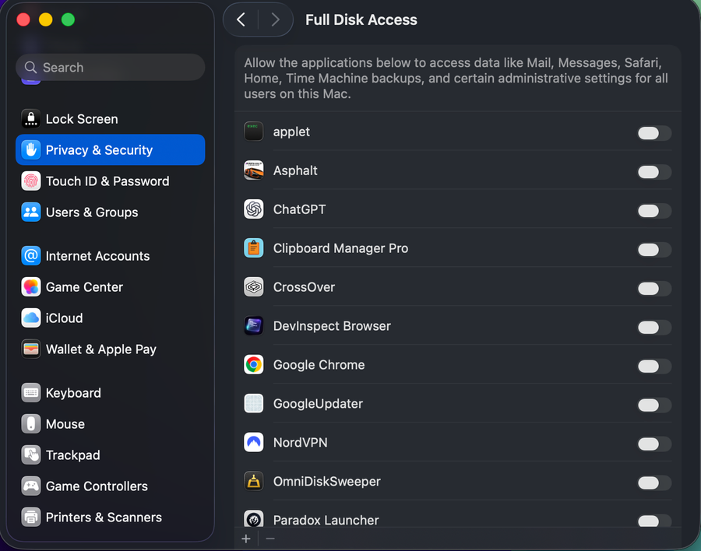701x551 pixels.
Task: Select the OmniDiskSweeper row label
Action: click(x=327, y=482)
